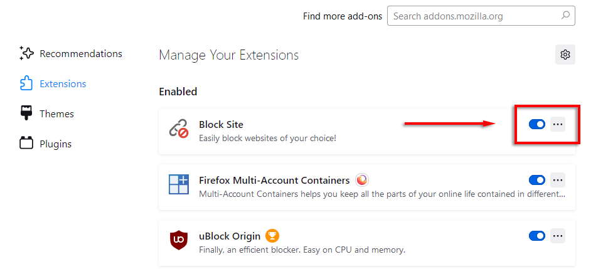Screen dimensions: 613x269
Task: Toggle off Firefox Multi-Account Containers
Action: point(537,181)
